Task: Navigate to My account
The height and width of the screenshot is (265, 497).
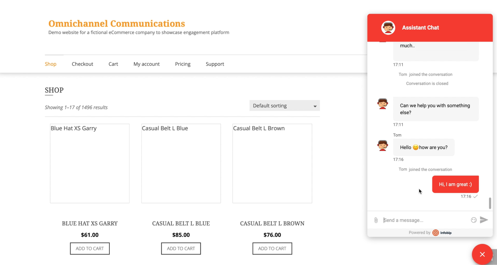Action: (x=146, y=64)
